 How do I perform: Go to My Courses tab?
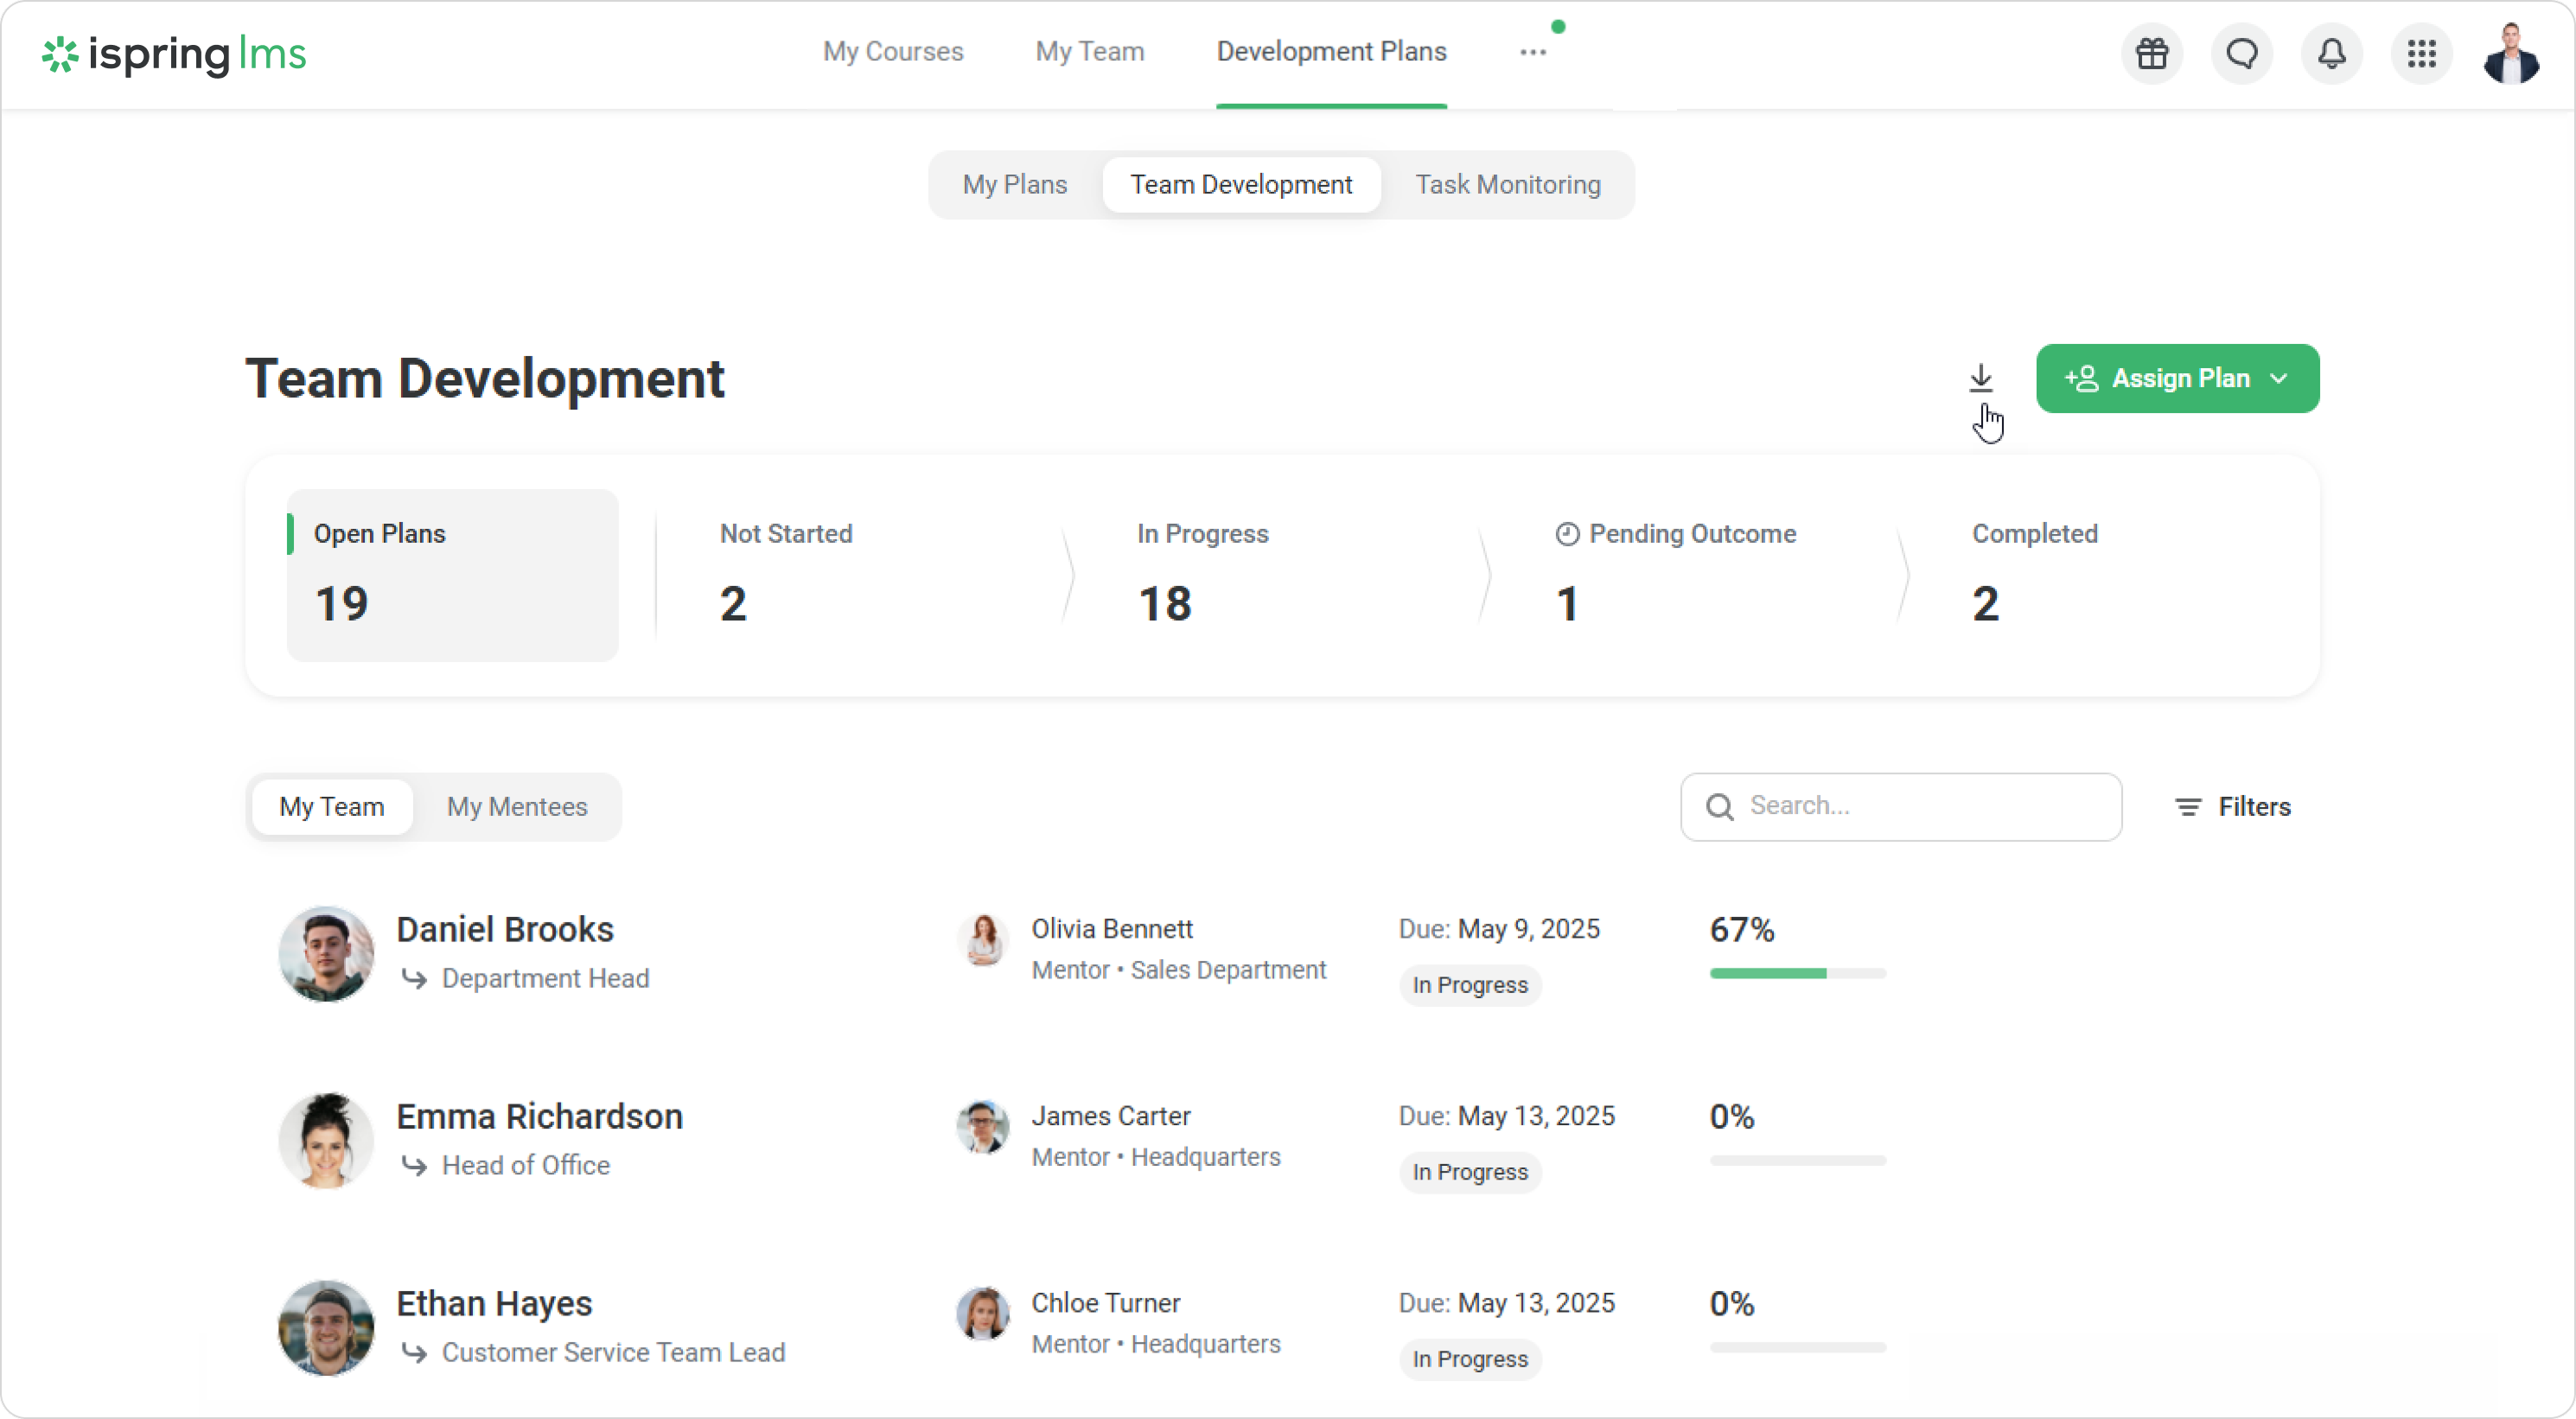click(x=892, y=52)
